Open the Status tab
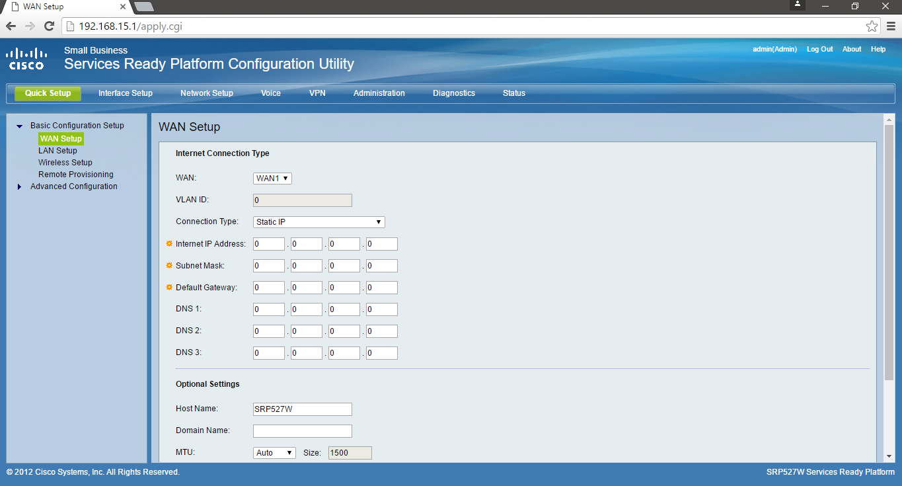This screenshot has height=486, width=902. [514, 93]
